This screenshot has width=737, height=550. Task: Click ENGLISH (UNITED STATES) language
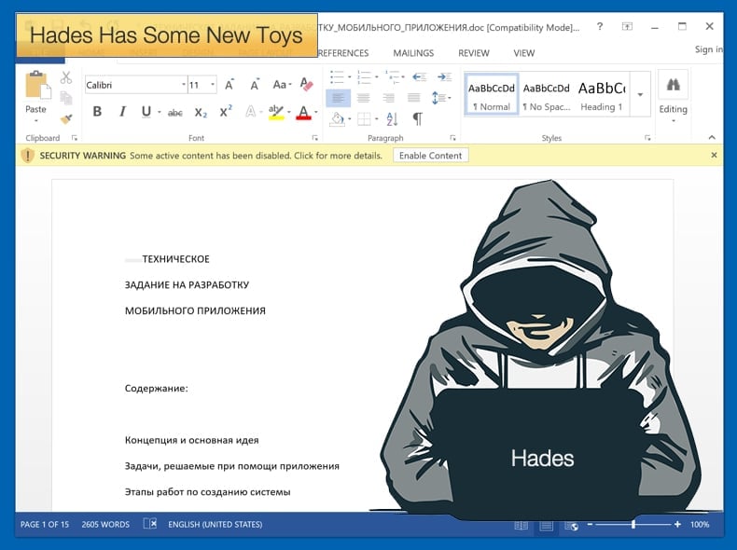point(216,525)
